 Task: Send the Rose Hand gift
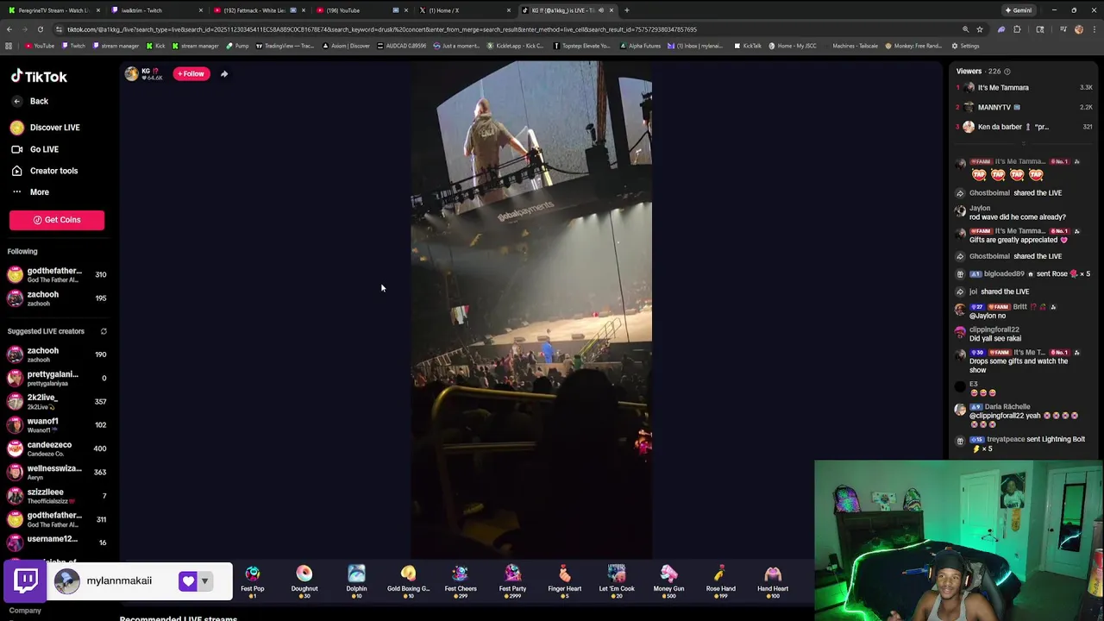721,581
